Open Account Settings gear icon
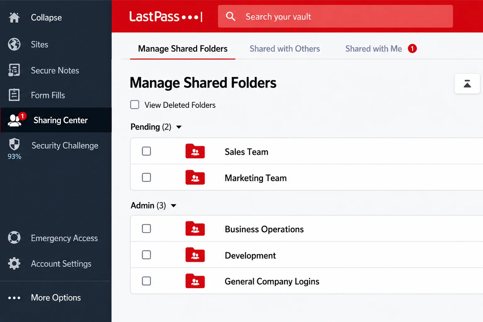This screenshot has width=483, height=322. [x=14, y=264]
